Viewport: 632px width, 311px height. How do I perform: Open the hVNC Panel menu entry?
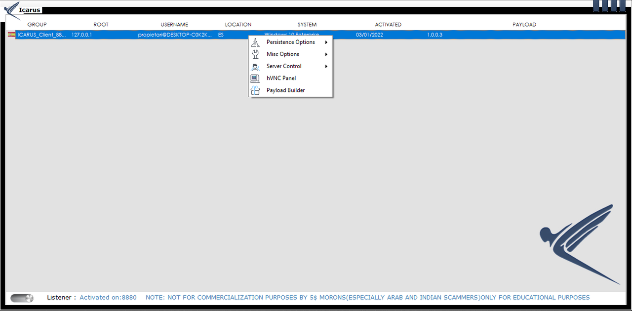[x=290, y=78]
